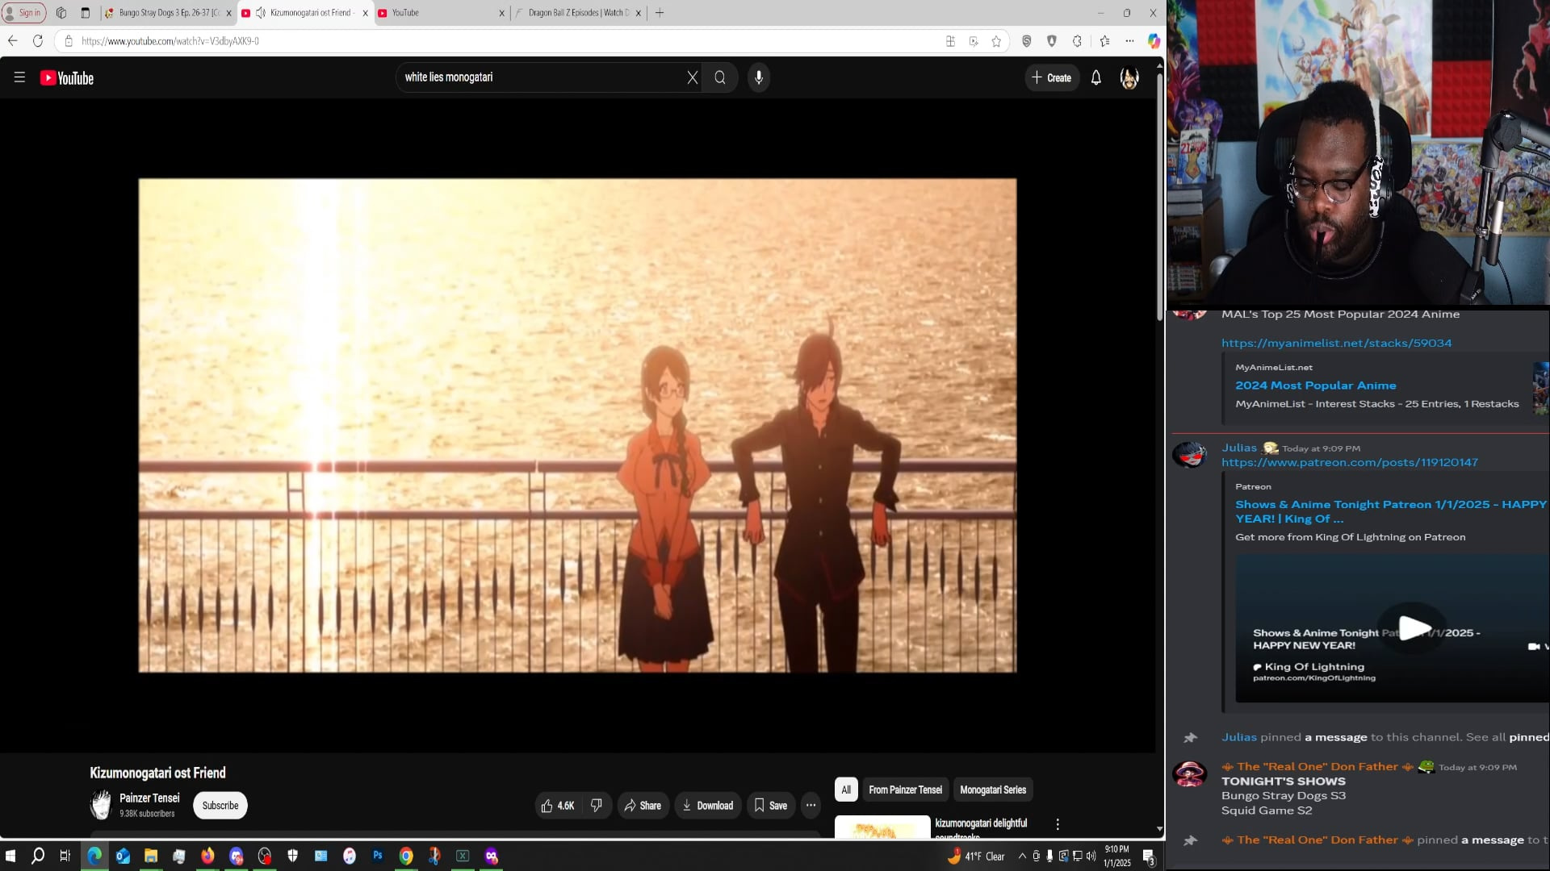Image resolution: width=1550 pixels, height=871 pixels.
Task: Download the video
Action: point(708,806)
